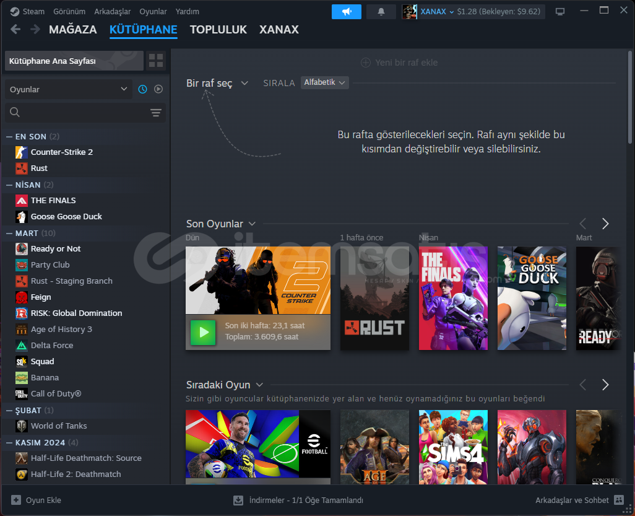
Task: Click the Age of History 3 icon
Action: point(22,330)
